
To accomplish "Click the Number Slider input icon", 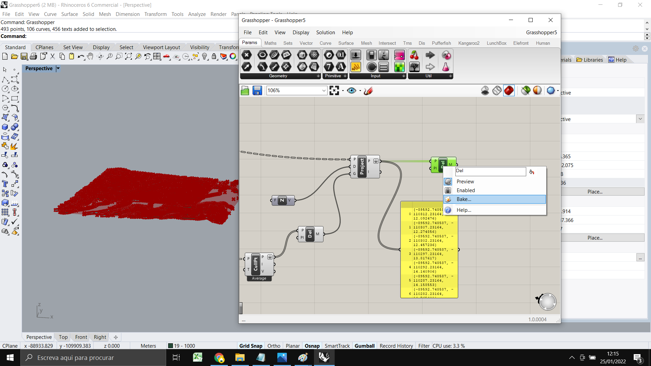I will [356, 55].
